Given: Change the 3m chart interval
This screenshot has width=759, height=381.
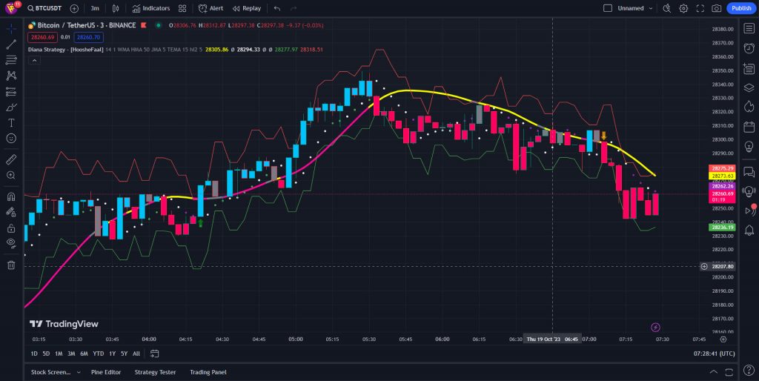Looking at the screenshot, I should pyautogui.click(x=95, y=8).
